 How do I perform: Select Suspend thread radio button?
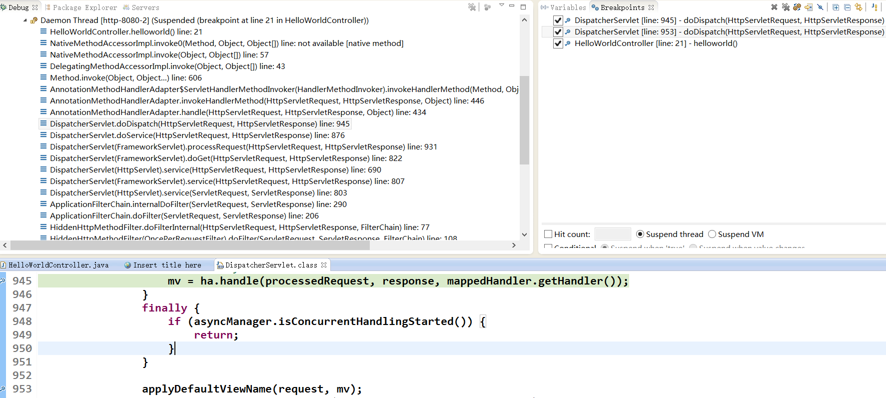pos(640,234)
